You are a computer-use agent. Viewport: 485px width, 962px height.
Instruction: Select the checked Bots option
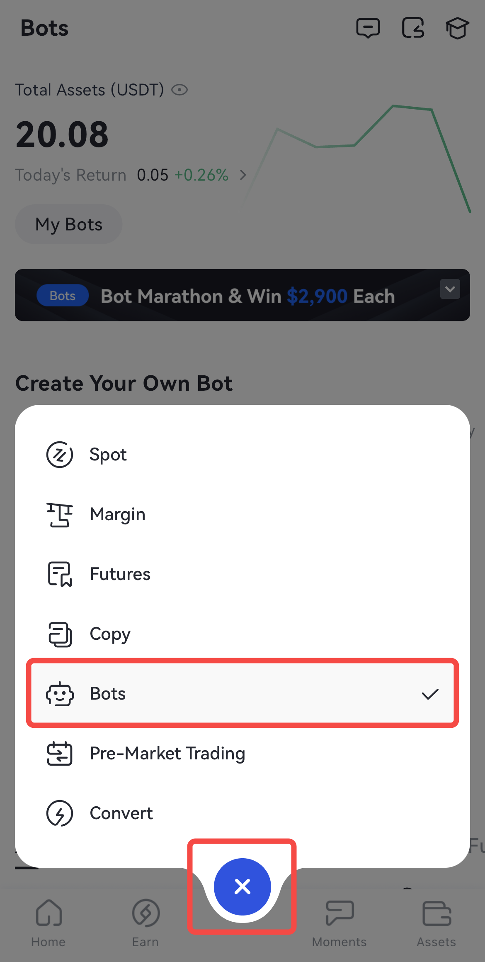tap(243, 693)
